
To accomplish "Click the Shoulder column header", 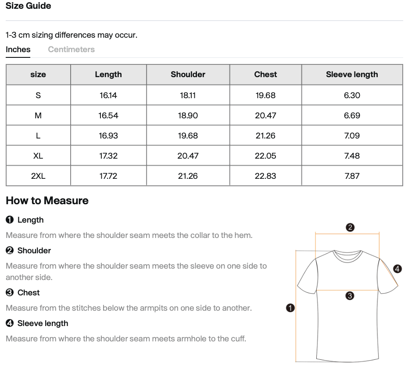I will [188, 74].
